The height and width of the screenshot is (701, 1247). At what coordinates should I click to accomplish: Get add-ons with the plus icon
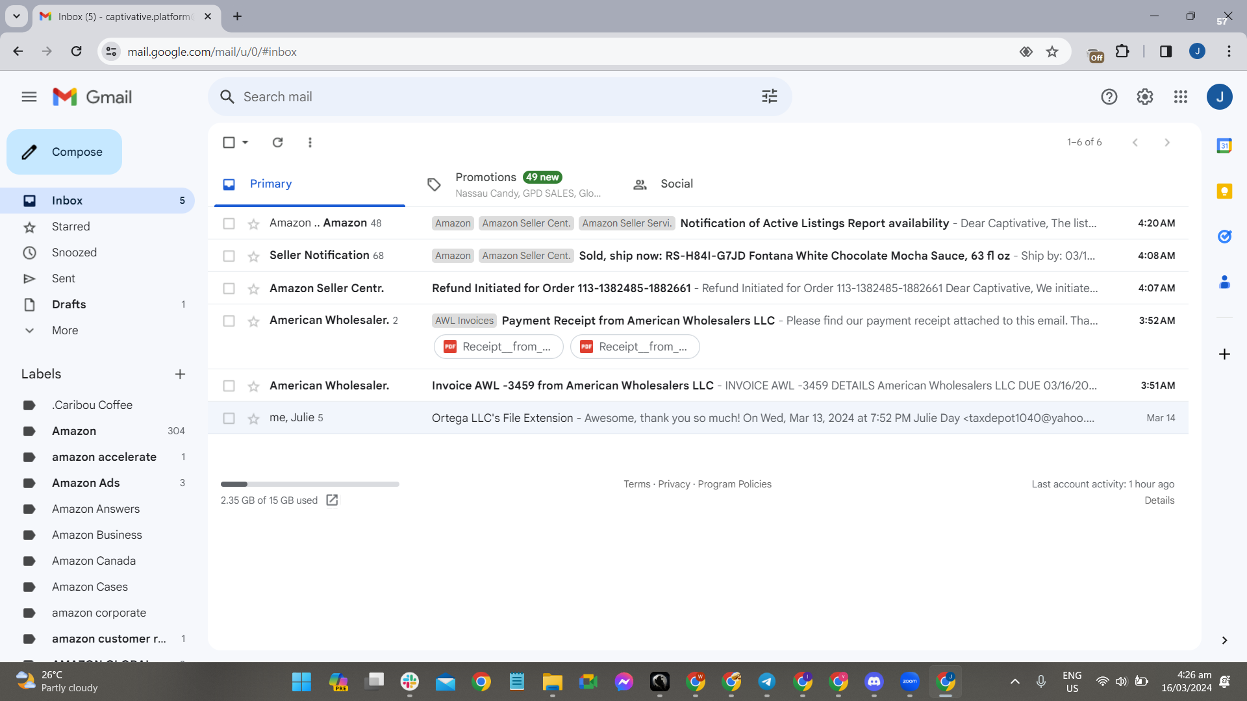pyautogui.click(x=1224, y=354)
